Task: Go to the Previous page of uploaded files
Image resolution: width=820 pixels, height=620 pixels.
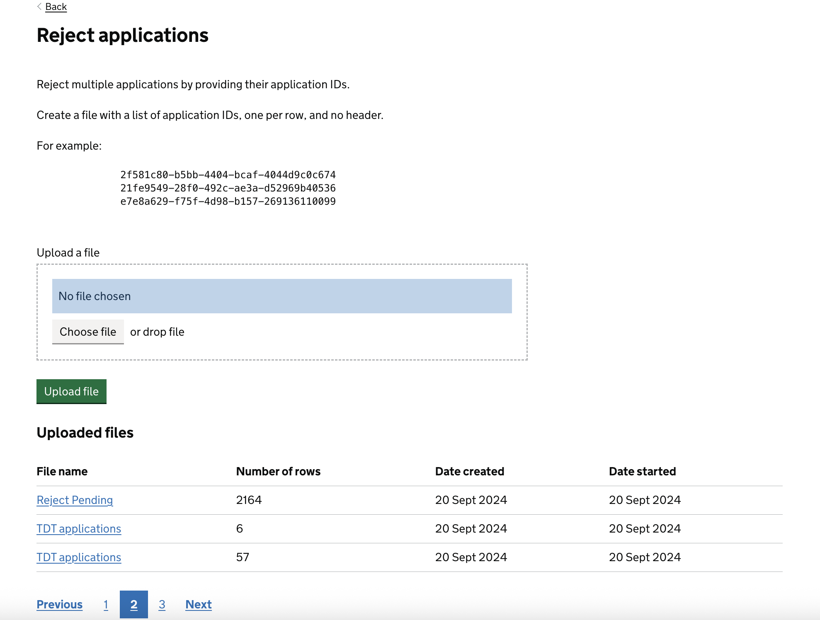Action: [x=59, y=605]
